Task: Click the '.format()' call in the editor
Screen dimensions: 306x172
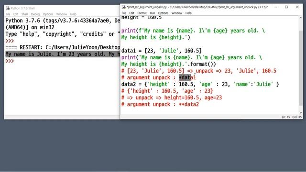Action: pos(202,64)
